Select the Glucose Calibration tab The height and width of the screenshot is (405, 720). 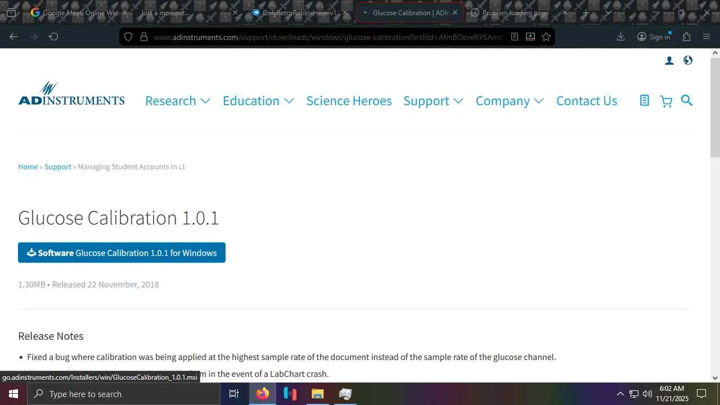tap(409, 12)
